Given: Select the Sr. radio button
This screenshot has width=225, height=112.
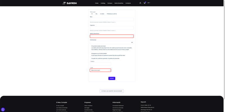Looking at the screenshot, I should [x=91, y=14].
